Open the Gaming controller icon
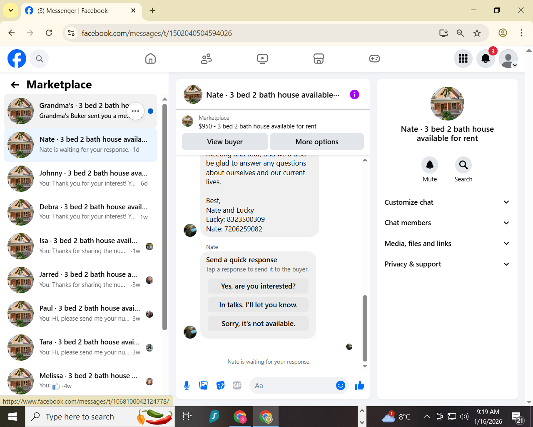This screenshot has height=427, width=533. [374, 59]
